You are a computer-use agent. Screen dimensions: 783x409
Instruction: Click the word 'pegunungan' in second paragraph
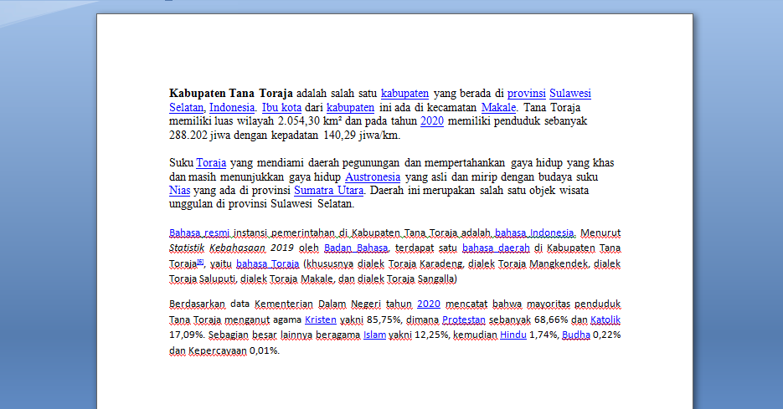pyautogui.click(x=371, y=162)
